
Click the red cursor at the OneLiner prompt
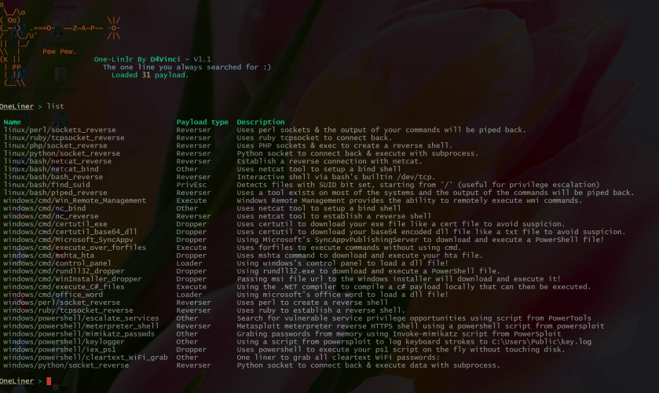click(49, 381)
